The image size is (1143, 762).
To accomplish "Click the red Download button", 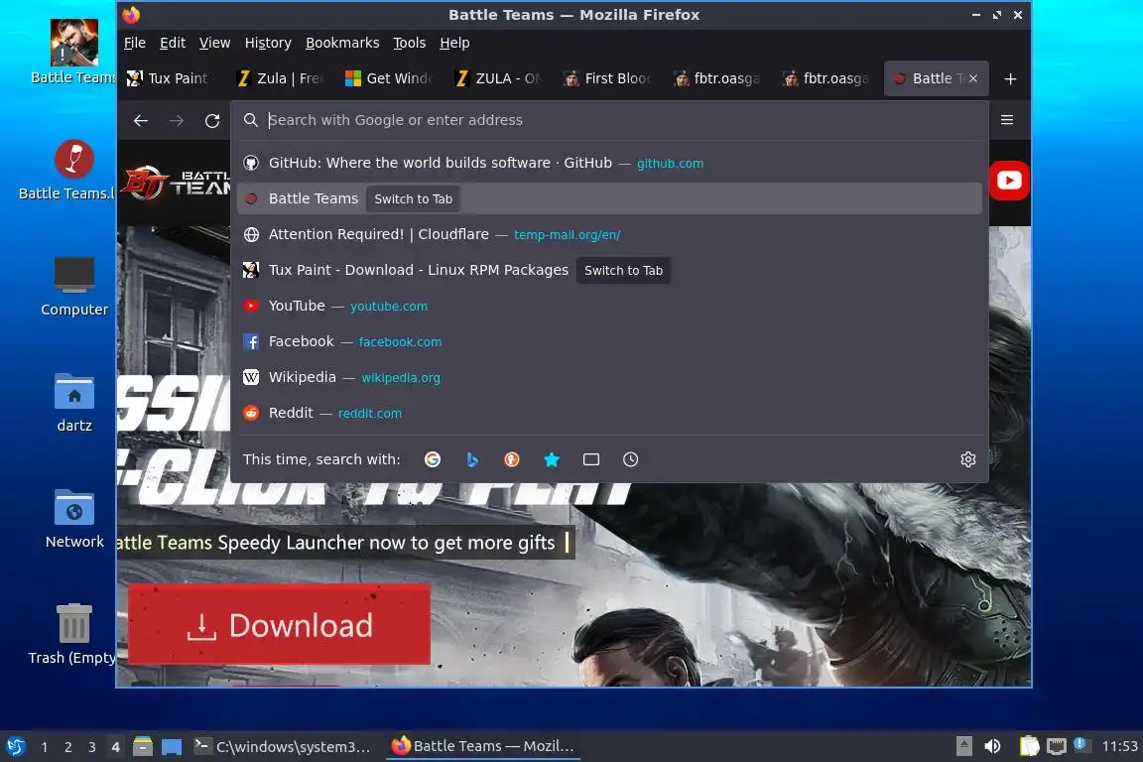I will click(x=279, y=625).
